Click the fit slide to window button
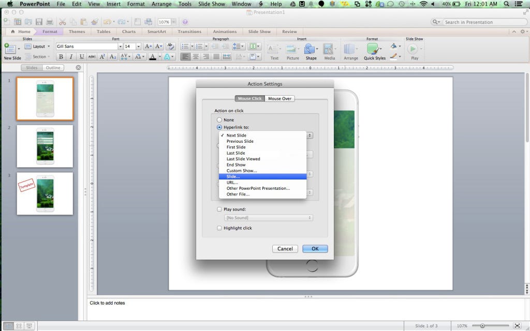 [517, 326]
